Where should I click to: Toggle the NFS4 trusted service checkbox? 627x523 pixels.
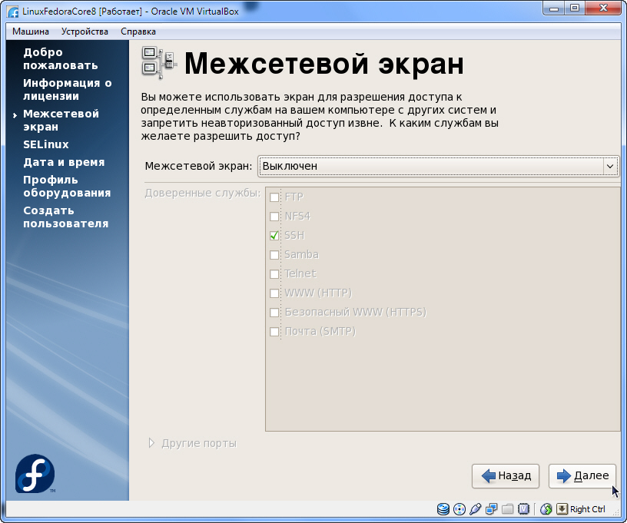coord(274,216)
